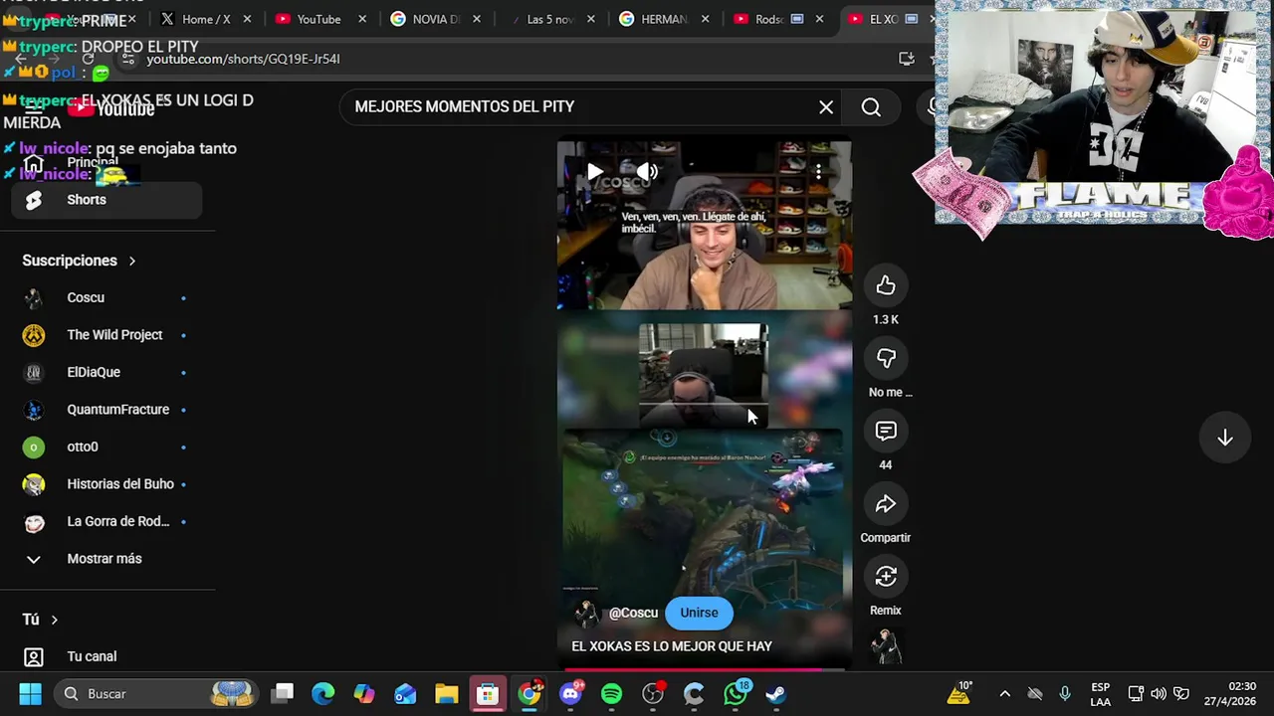Open Outlook from the taskbar

(405, 694)
